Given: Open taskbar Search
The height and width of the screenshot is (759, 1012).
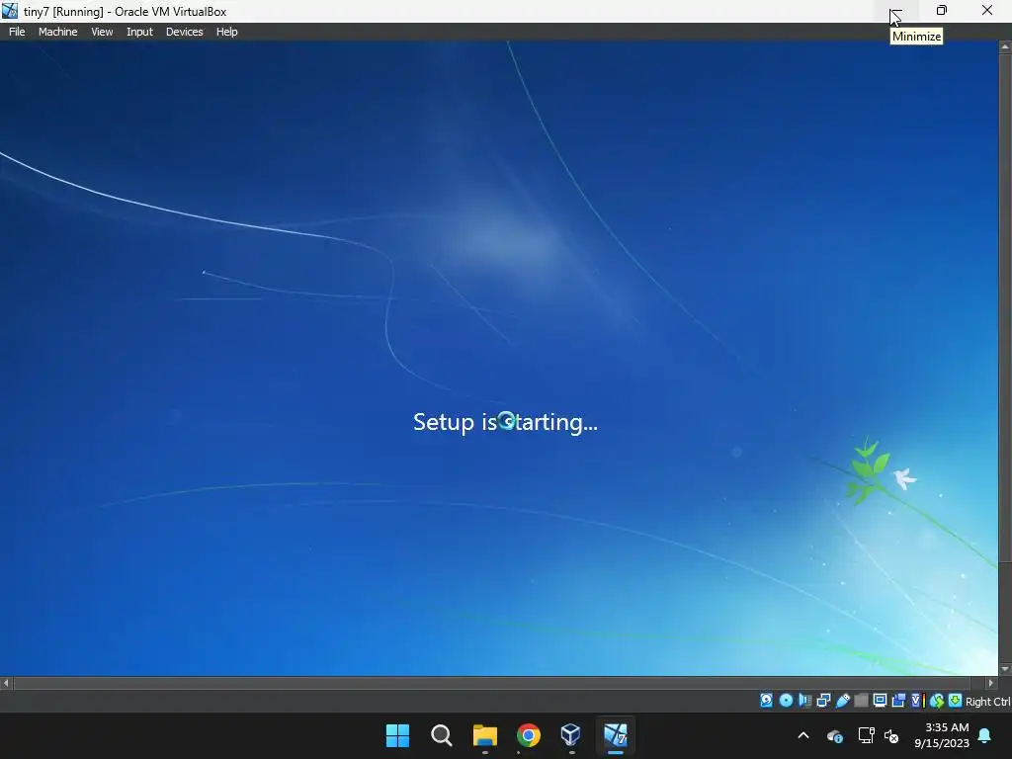Looking at the screenshot, I should tap(442, 735).
